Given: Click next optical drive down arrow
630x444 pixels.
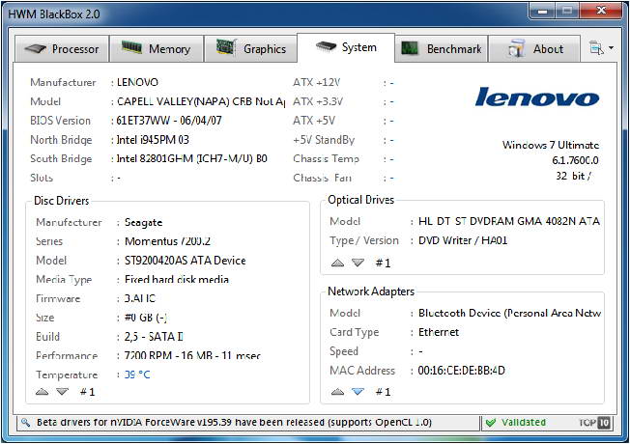Looking at the screenshot, I should point(358,263).
